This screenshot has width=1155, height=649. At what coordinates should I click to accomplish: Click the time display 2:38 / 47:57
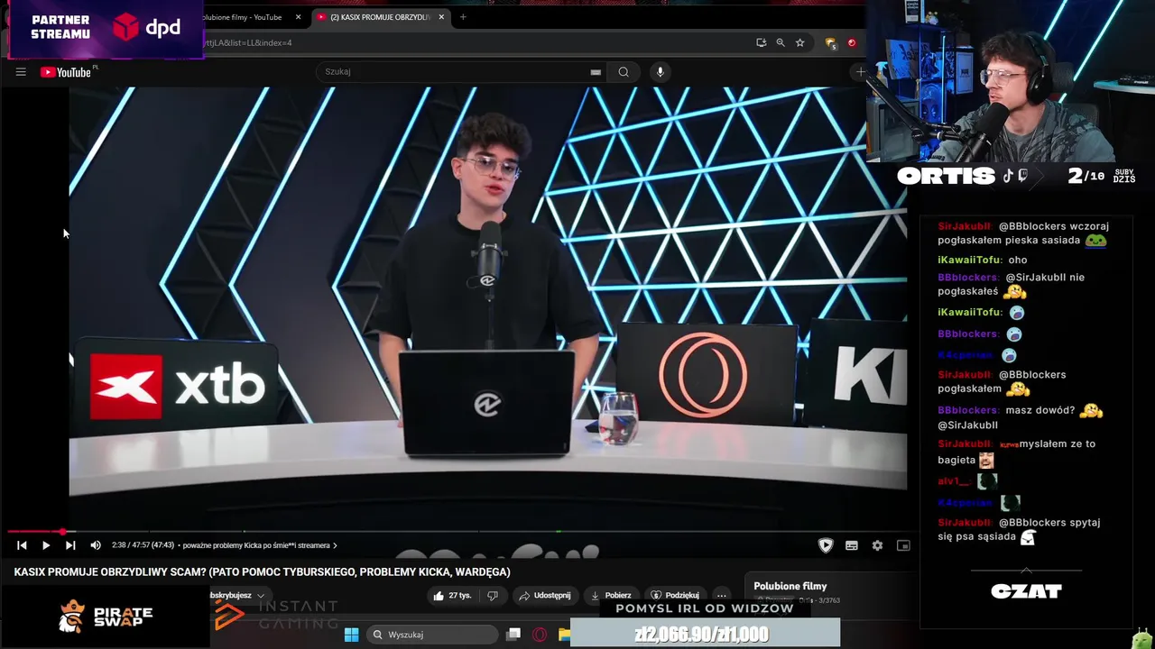click(143, 545)
